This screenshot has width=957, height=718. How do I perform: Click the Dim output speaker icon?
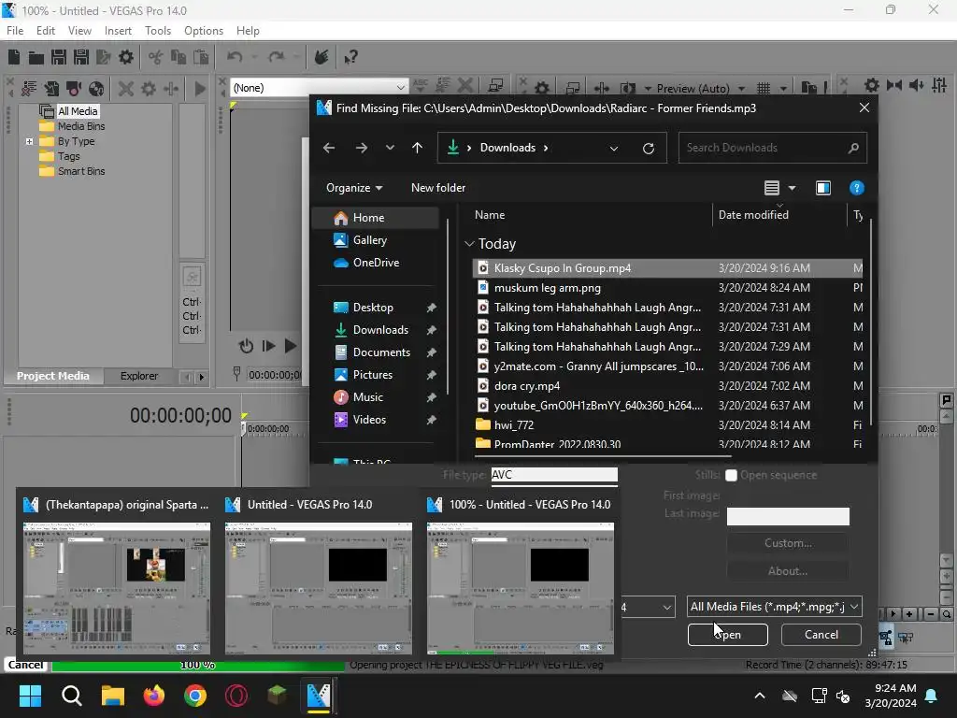[x=916, y=85]
